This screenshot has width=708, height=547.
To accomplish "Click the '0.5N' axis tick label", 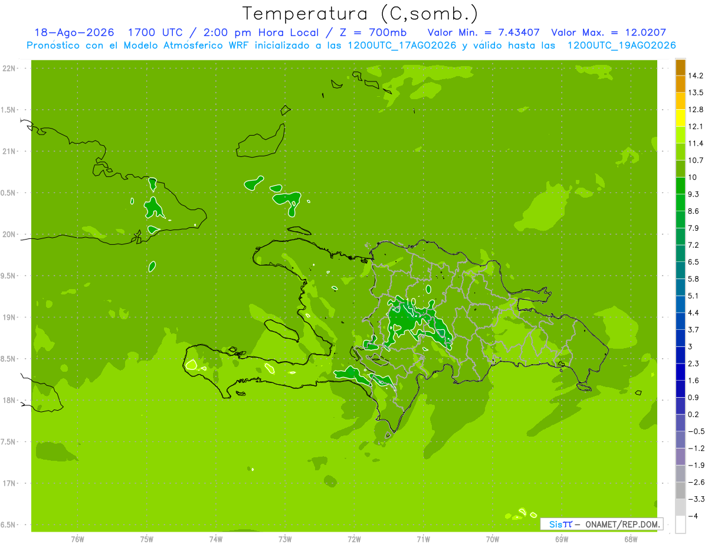I will click(x=9, y=193).
